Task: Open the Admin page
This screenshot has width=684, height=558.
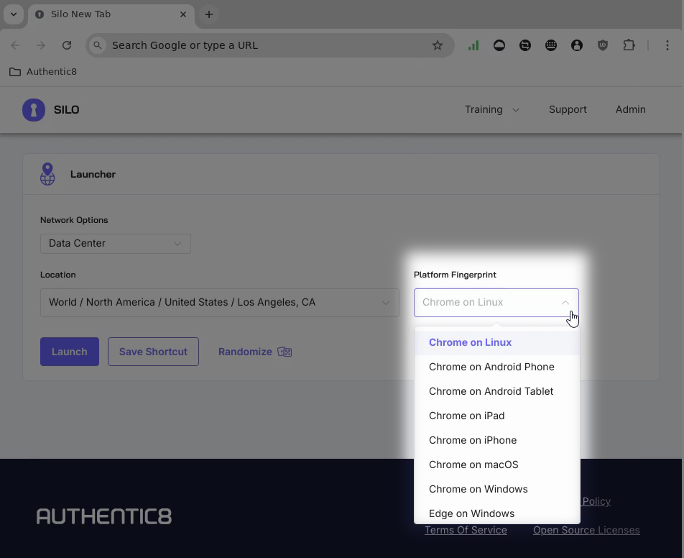Action: coord(630,109)
